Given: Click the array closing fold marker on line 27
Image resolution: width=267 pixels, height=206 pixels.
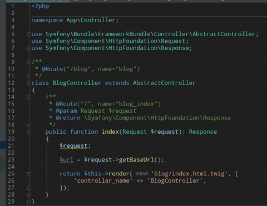Looking at the screenshot, I should pyautogui.click(x=29, y=188).
